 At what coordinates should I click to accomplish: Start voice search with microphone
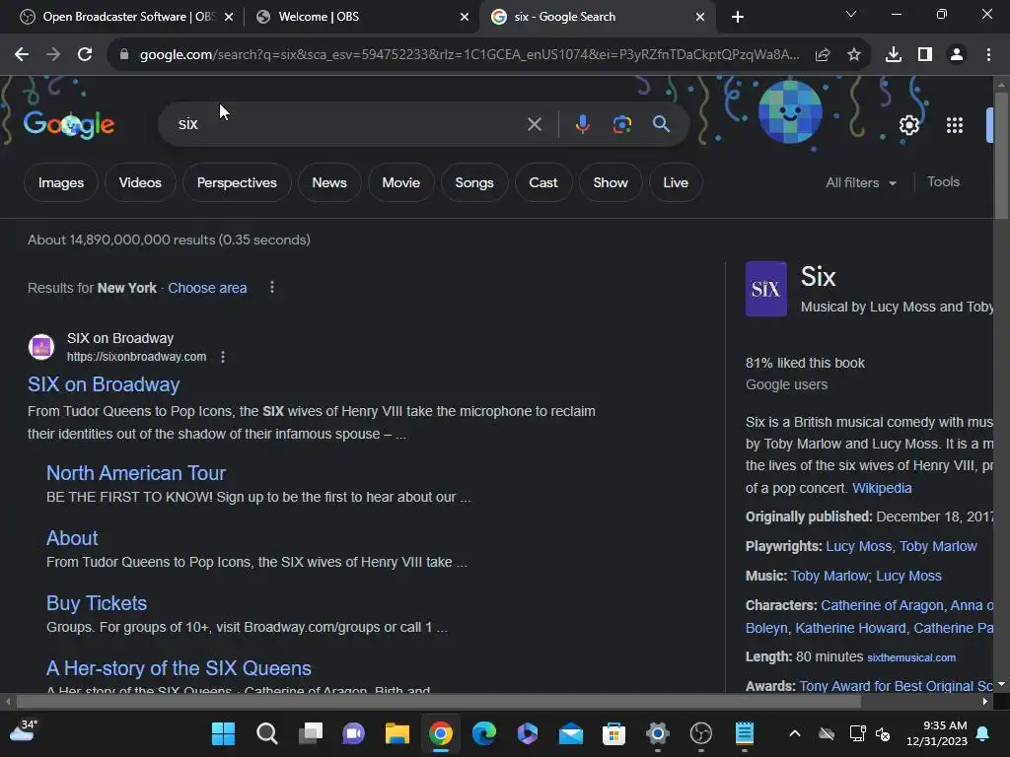[x=582, y=124]
